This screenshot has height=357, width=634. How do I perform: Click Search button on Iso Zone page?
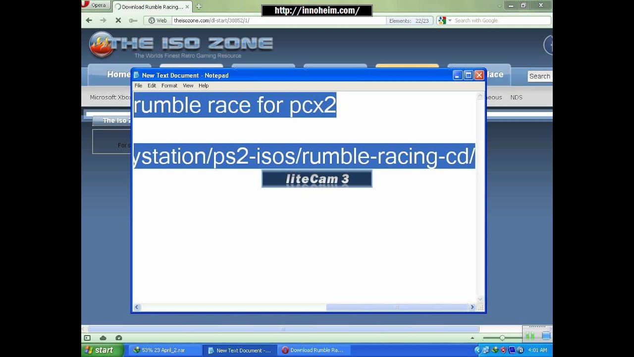(x=539, y=76)
